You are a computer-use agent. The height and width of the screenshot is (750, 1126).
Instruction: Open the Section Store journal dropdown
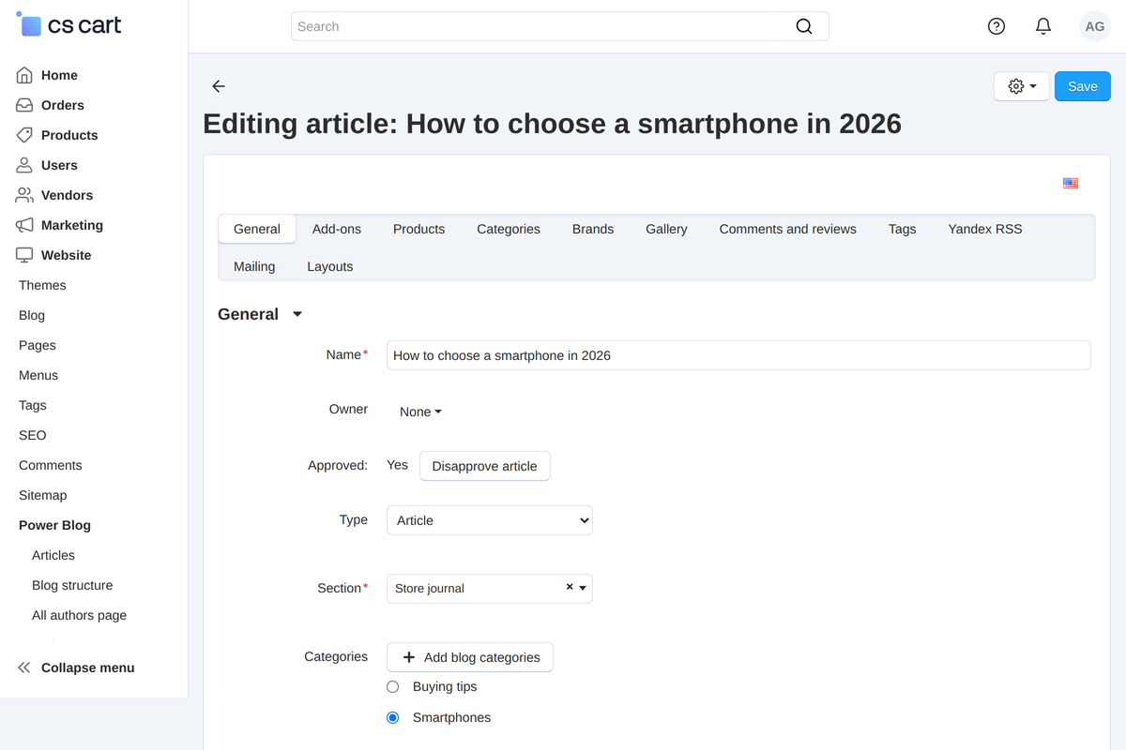coord(490,588)
